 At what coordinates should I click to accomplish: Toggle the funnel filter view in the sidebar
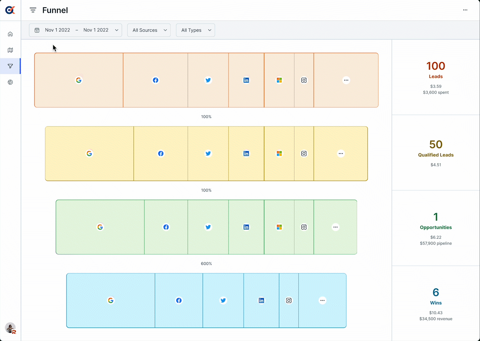coord(10,66)
